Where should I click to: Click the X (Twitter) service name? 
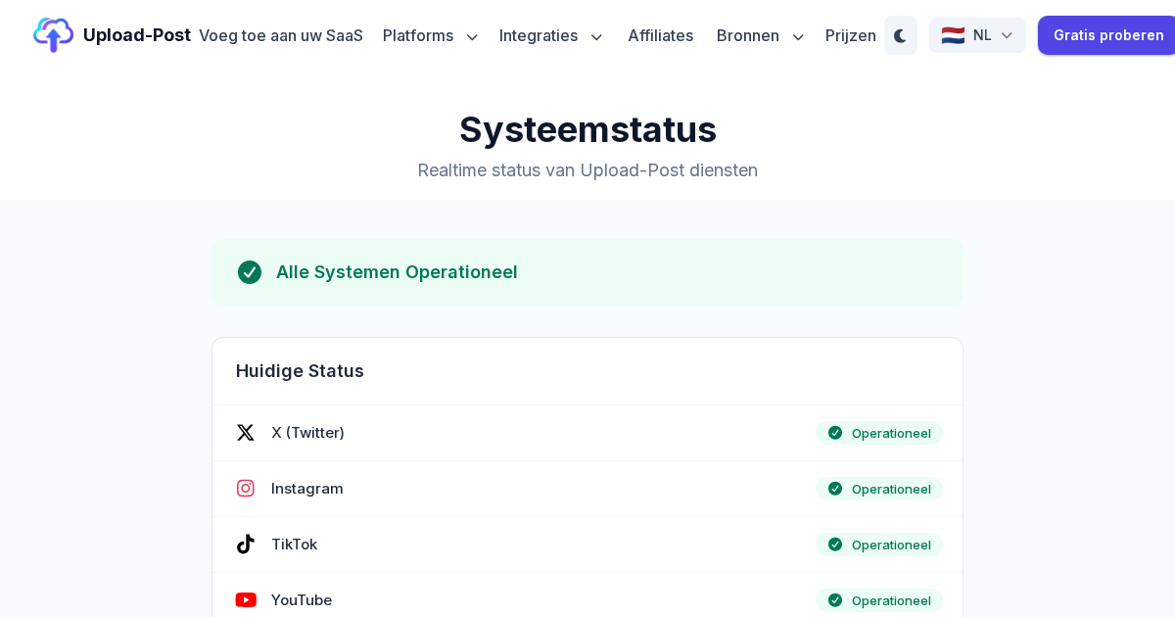(x=307, y=433)
